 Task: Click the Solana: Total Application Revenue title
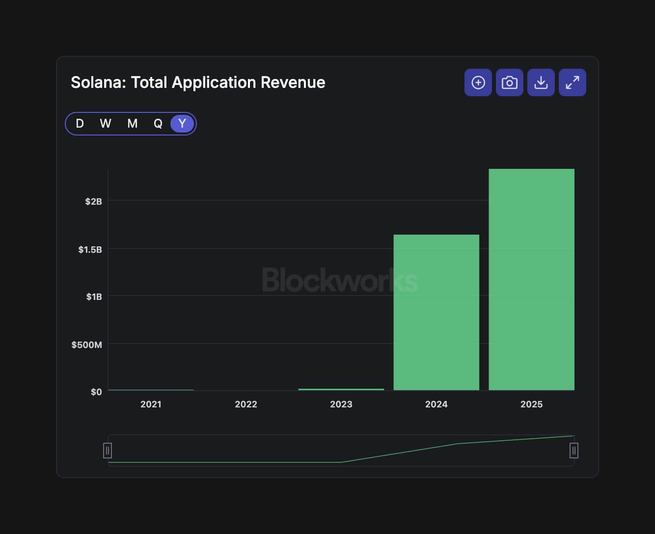(198, 82)
